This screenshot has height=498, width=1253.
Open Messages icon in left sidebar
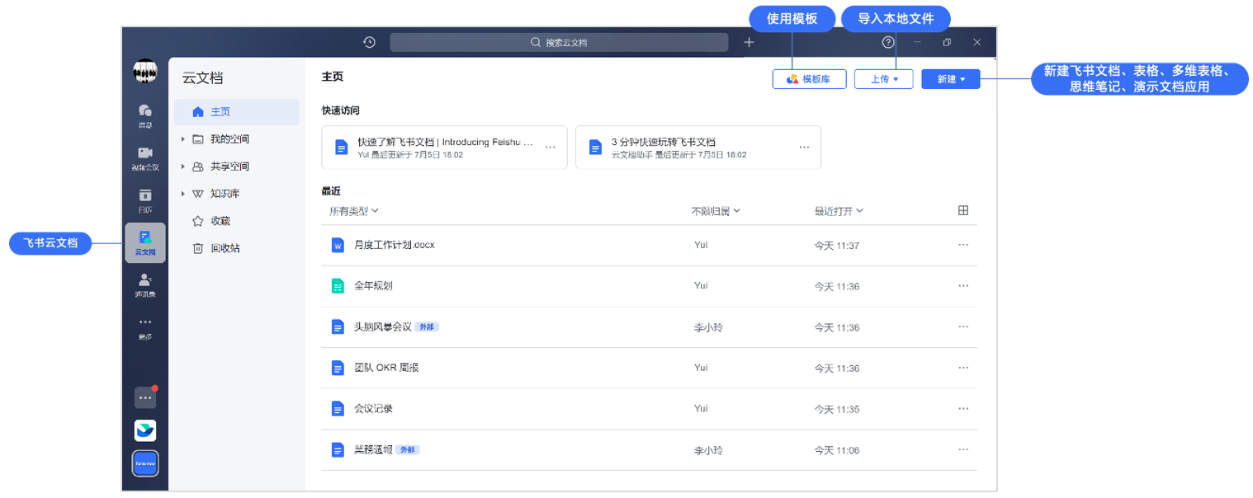pyautogui.click(x=145, y=115)
